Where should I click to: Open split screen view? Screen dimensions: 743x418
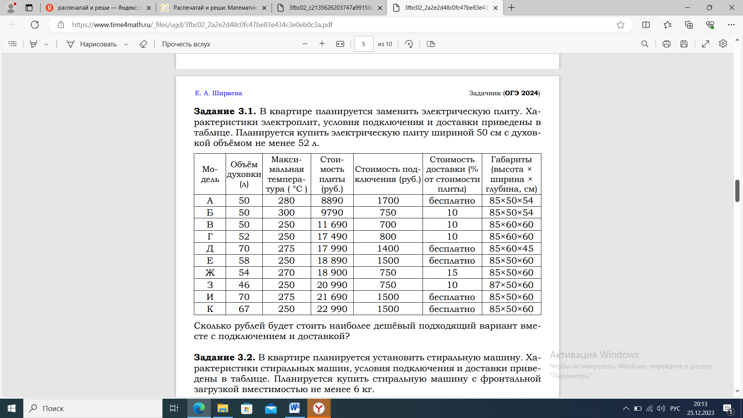pos(646,25)
